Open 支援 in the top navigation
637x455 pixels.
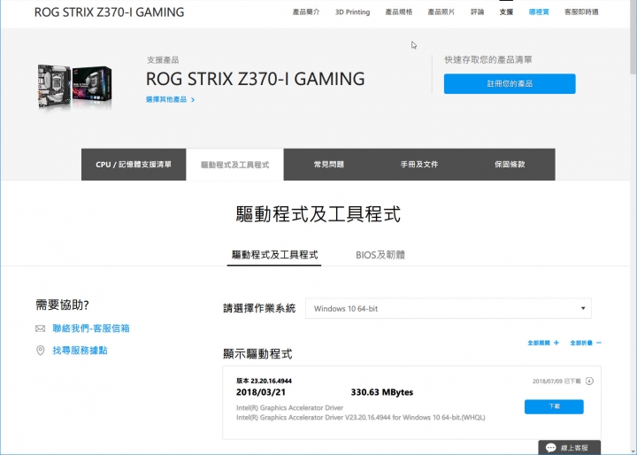(x=506, y=12)
